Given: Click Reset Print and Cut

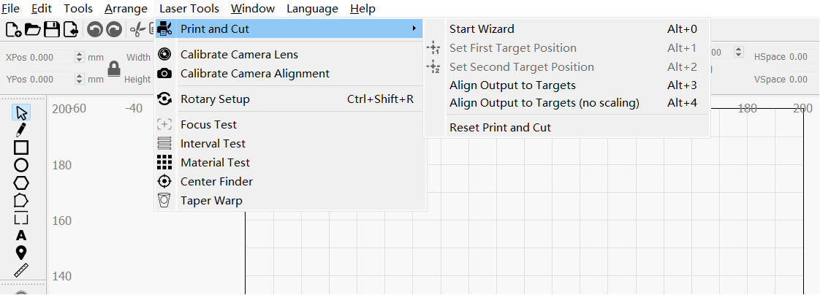Looking at the screenshot, I should point(500,127).
